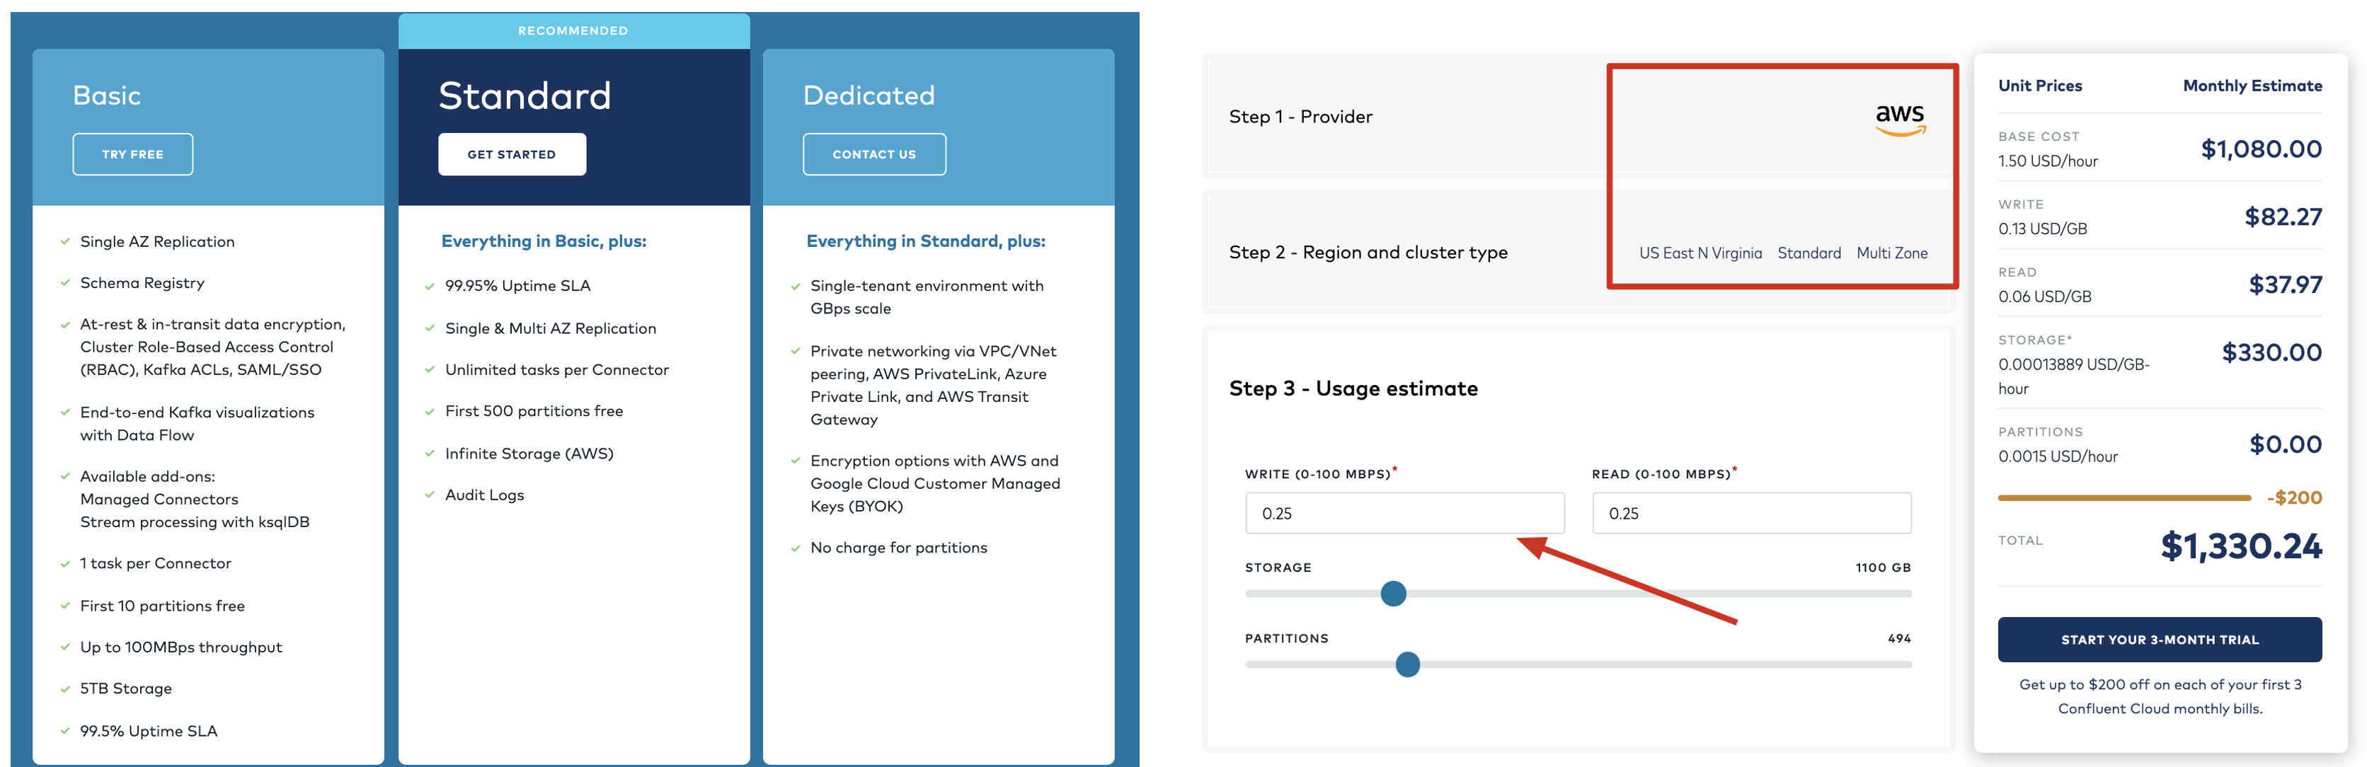
Task: Click the Unit Prices heading
Action: [x=2040, y=86]
